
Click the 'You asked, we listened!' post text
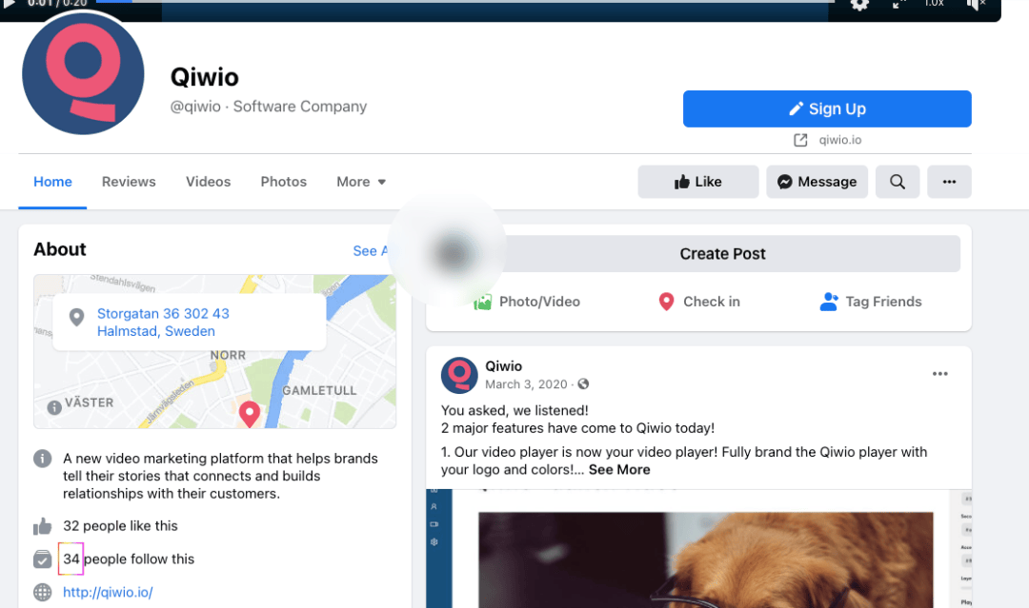coord(514,410)
